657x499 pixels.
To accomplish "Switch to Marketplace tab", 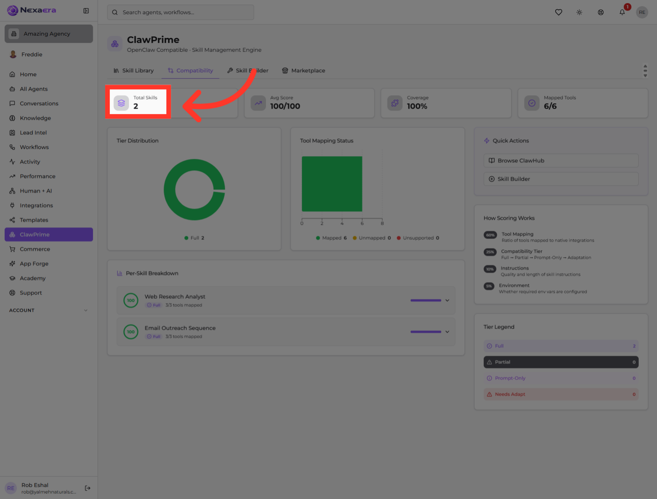I will 304,70.
